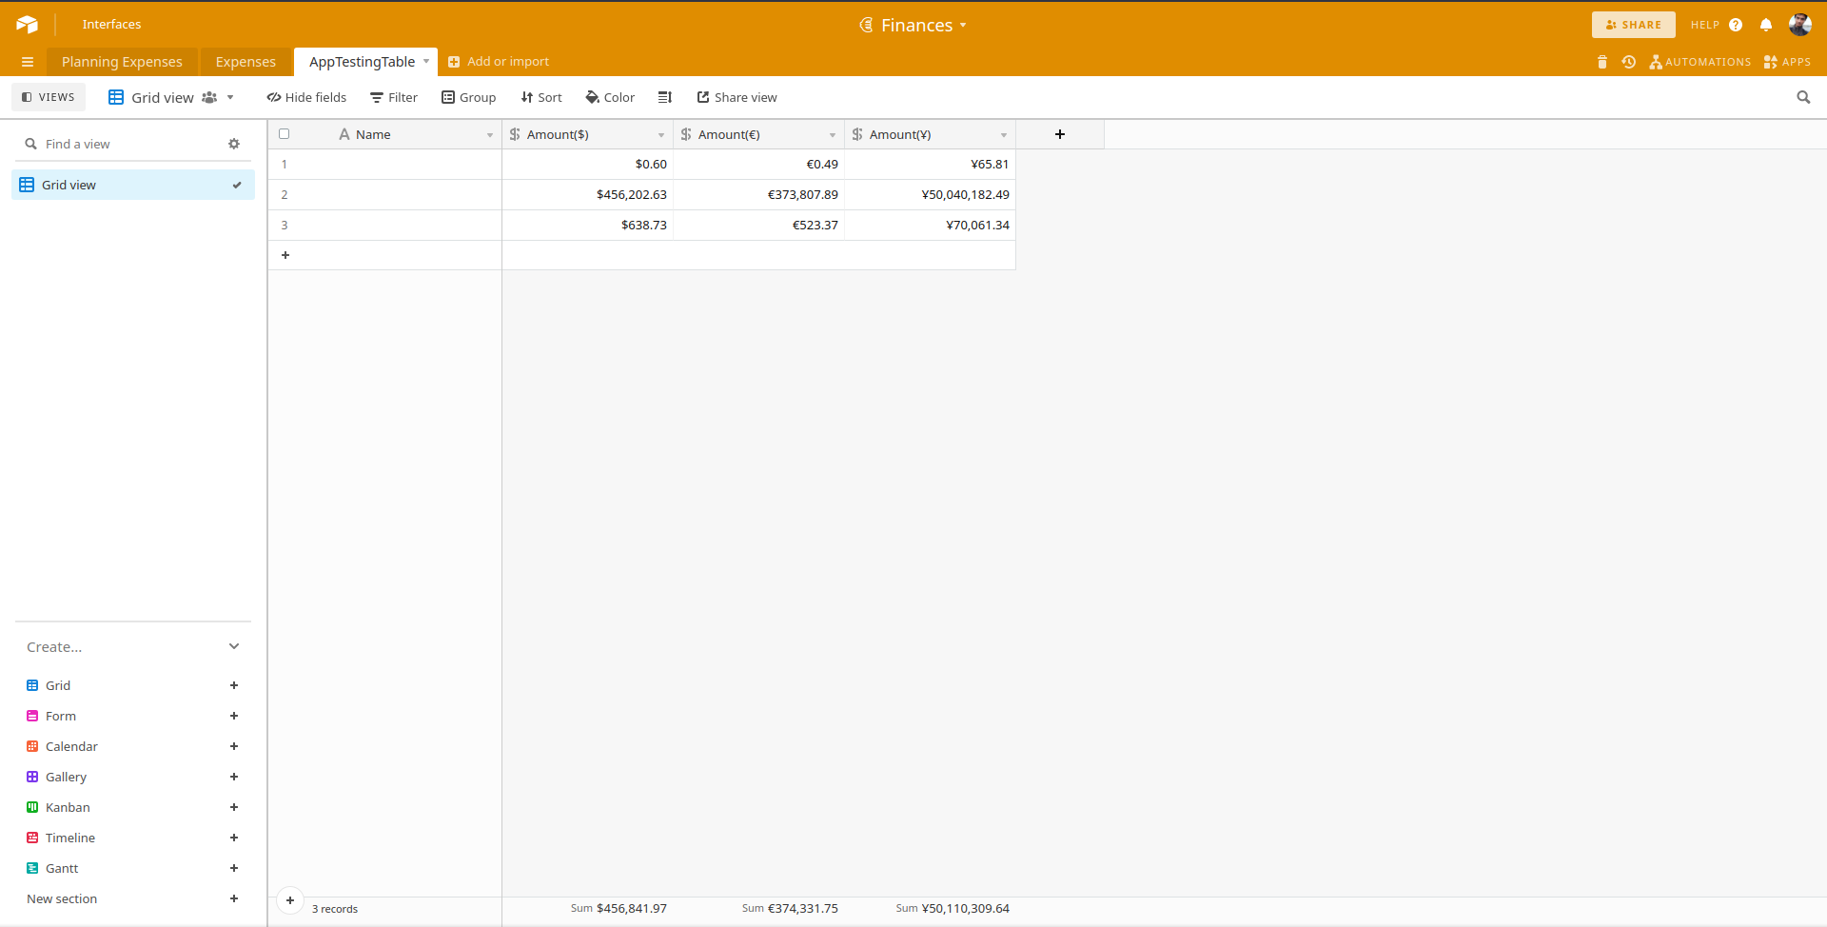Add a new field column
The width and height of the screenshot is (1827, 927).
point(1059,134)
